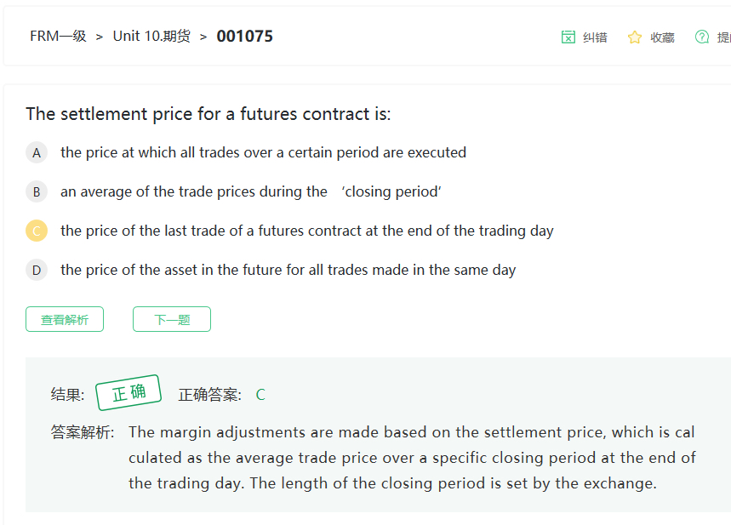This screenshot has width=731, height=525.
Task: Go to next question with 下一题
Action: point(172,320)
